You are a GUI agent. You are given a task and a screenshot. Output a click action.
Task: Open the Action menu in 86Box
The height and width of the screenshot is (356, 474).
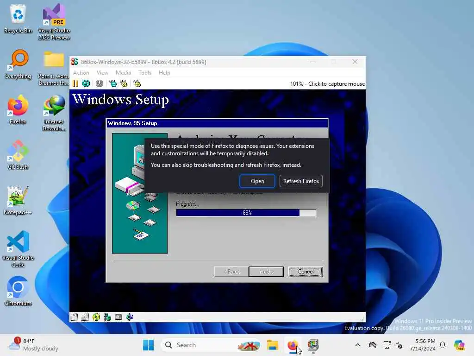81,73
